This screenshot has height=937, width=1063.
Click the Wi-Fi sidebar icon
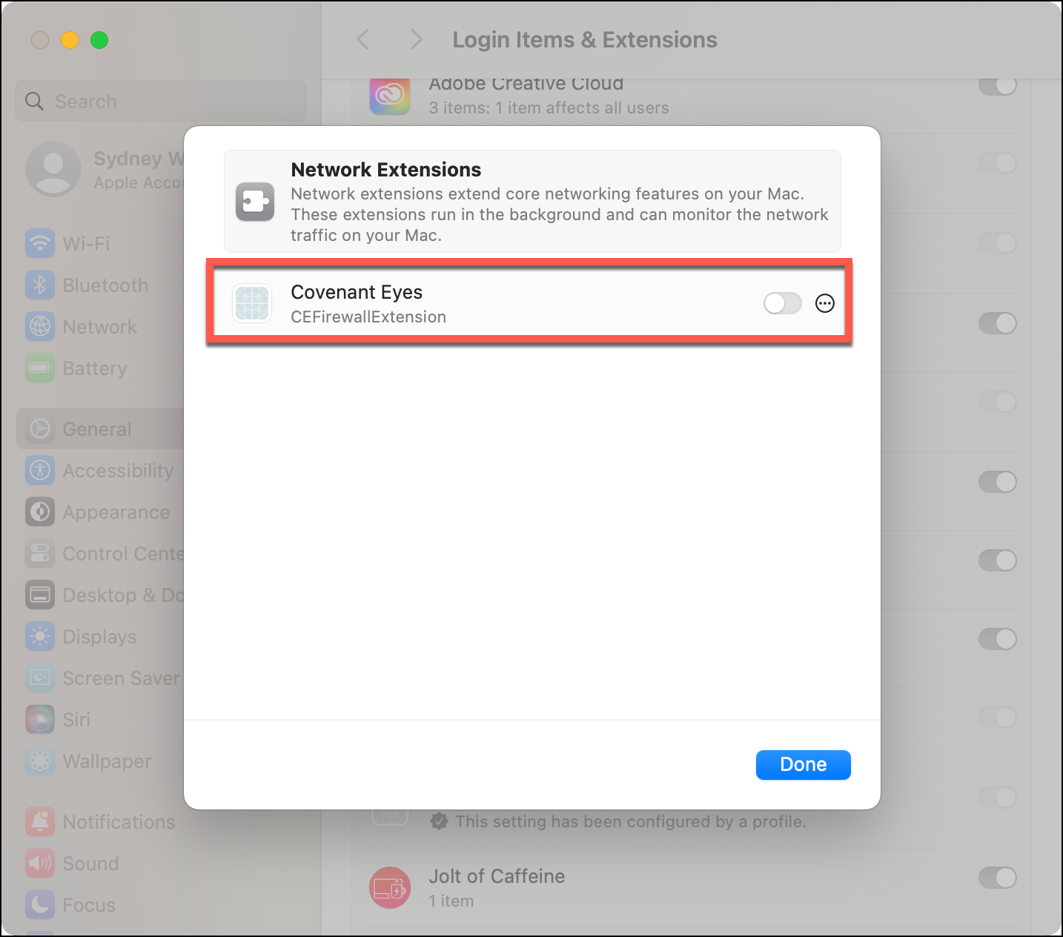pyautogui.click(x=40, y=243)
